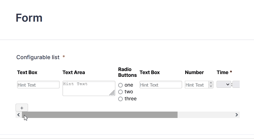Select the "one" radio button

[120, 85]
